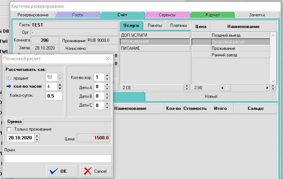Increase the Дети A count
The image size is (283, 179).
(107, 85)
